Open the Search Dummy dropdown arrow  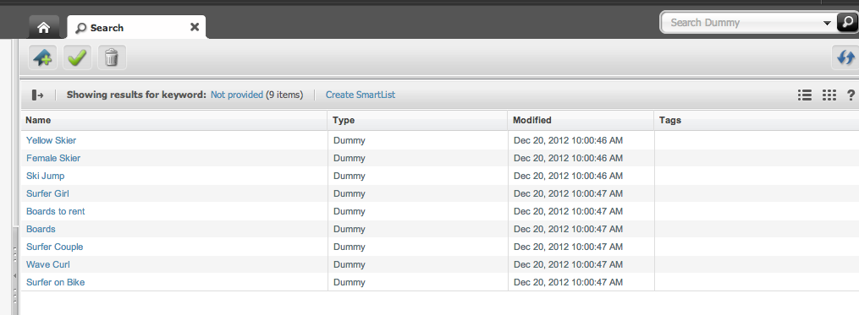(827, 23)
